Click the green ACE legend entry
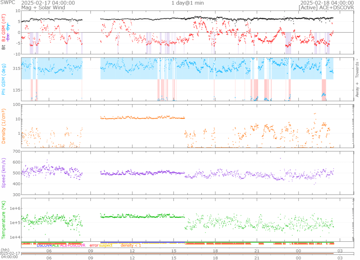This screenshot has width=360, height=260. [x=56, y=245]
